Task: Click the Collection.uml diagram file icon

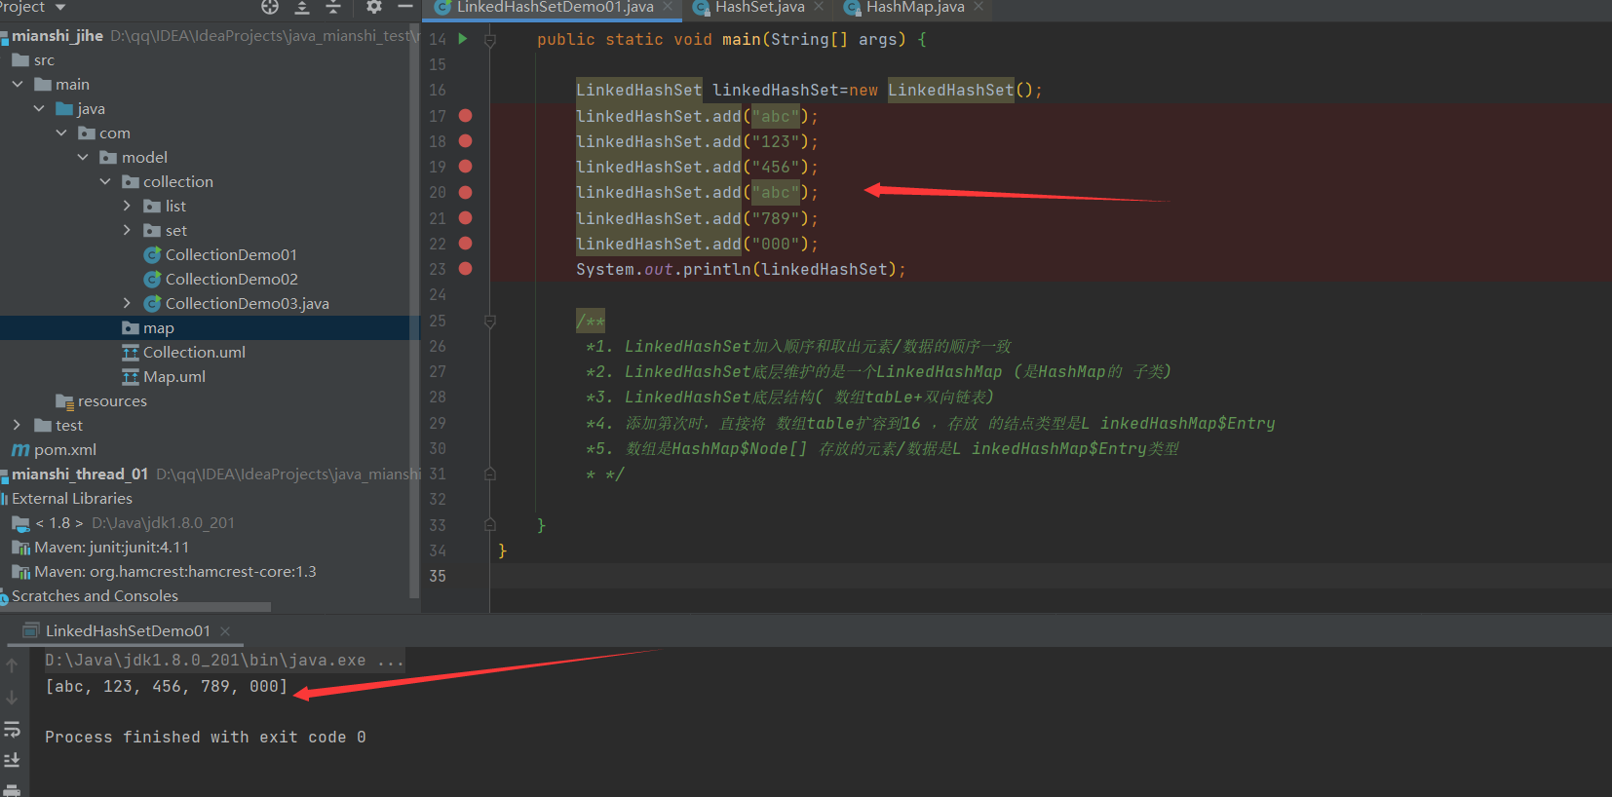Action: tap(131, 353)
